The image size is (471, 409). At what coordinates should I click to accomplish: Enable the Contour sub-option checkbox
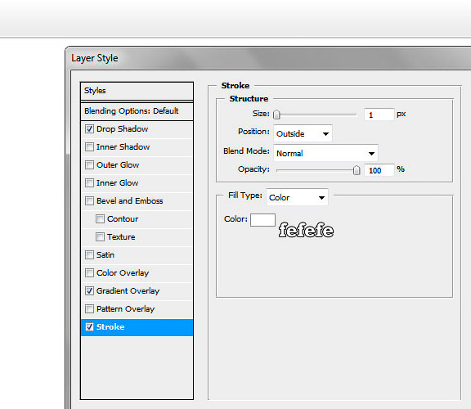click(100, 218)
